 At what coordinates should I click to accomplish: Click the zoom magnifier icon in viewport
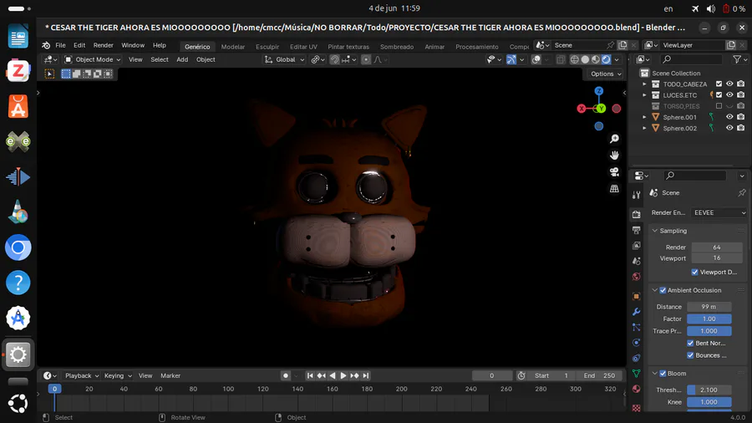coord(614,139)
